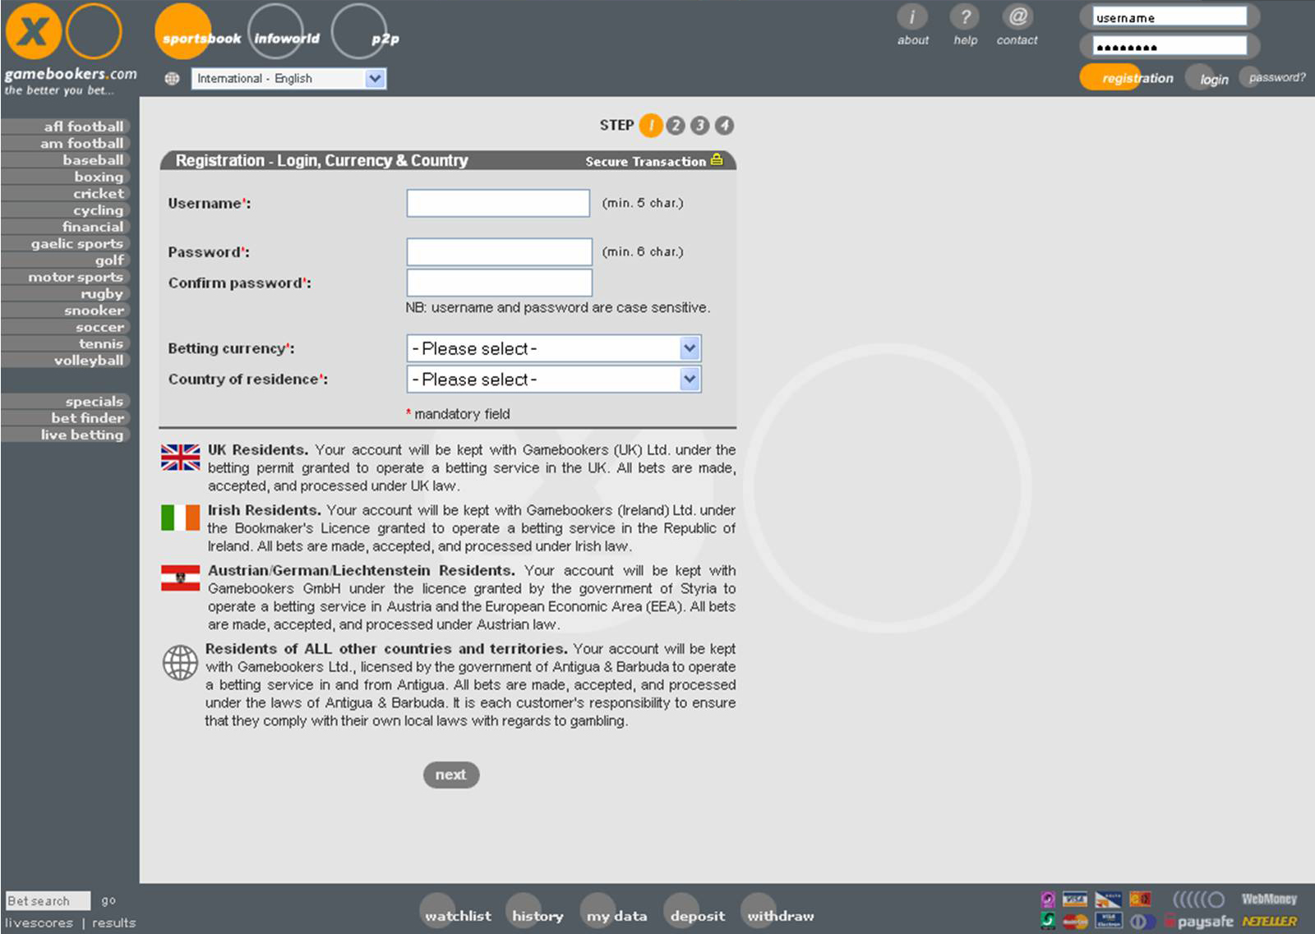This screenshot has height=934, width=1315.
Task: Click the orange X gamebookers logo
Action: [x=33, y=31]
